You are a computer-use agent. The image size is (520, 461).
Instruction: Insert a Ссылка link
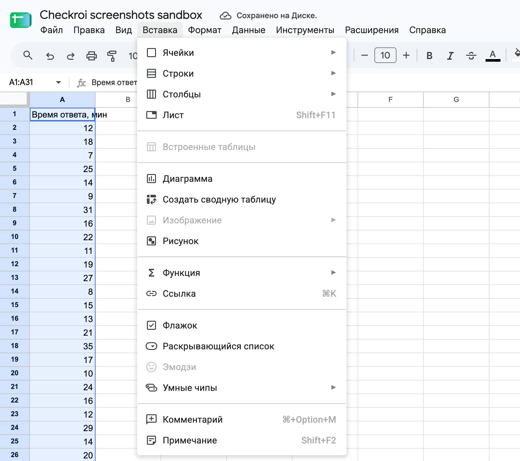241,293
